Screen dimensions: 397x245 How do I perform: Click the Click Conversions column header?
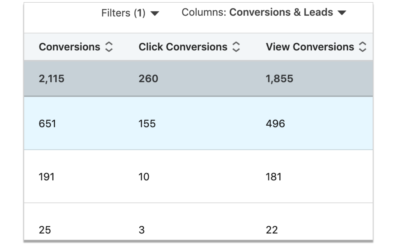pos(183,47)
